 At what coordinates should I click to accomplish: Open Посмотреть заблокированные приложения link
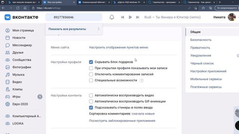pyautogui.click(x=122, y=121)
